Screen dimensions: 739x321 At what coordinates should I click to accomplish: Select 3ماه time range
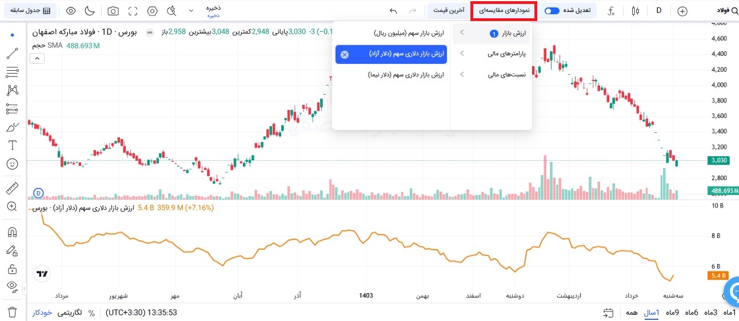pos(710,312)
